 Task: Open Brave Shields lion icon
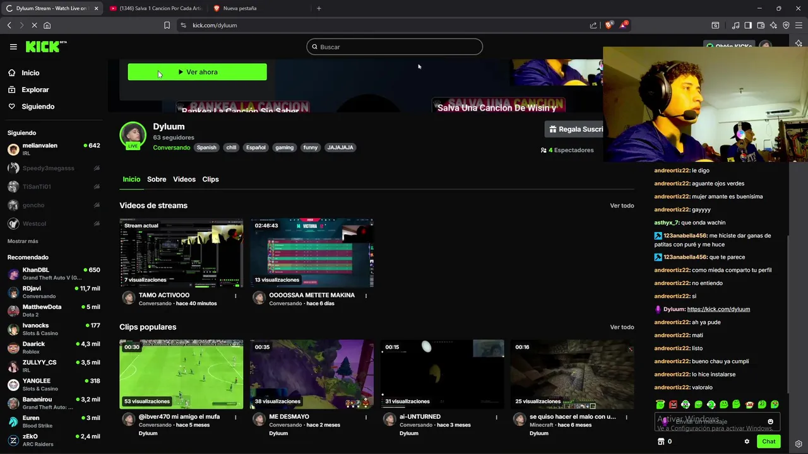(x=609, y=25)
